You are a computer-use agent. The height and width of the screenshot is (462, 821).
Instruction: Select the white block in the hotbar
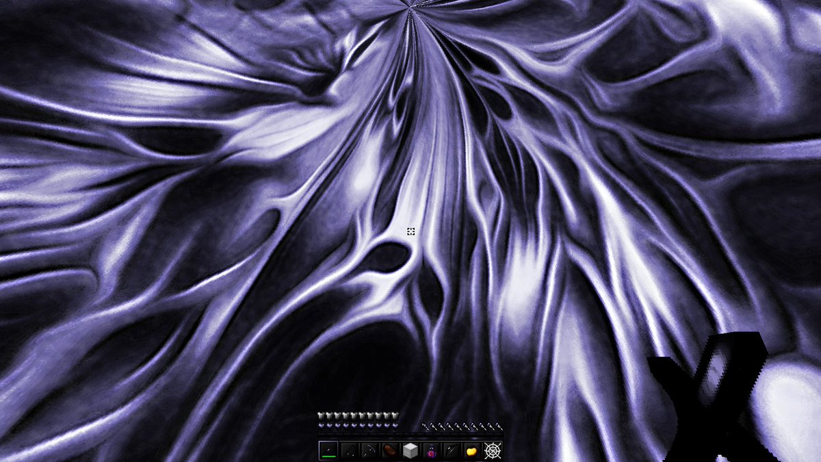[x=410, y=450]
